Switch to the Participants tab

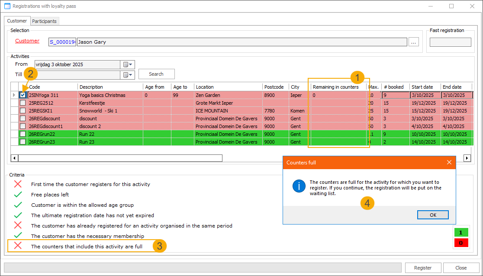(44, 21)
